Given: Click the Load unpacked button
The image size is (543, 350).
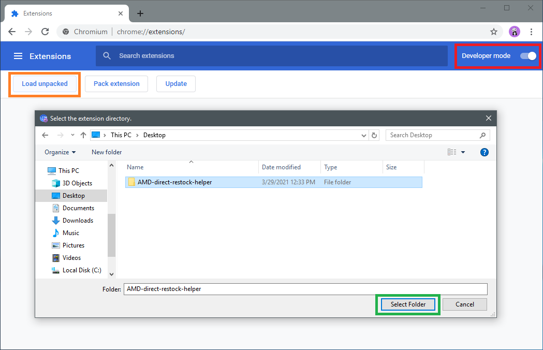Looking at the screenshot, I should coord(45,84).
